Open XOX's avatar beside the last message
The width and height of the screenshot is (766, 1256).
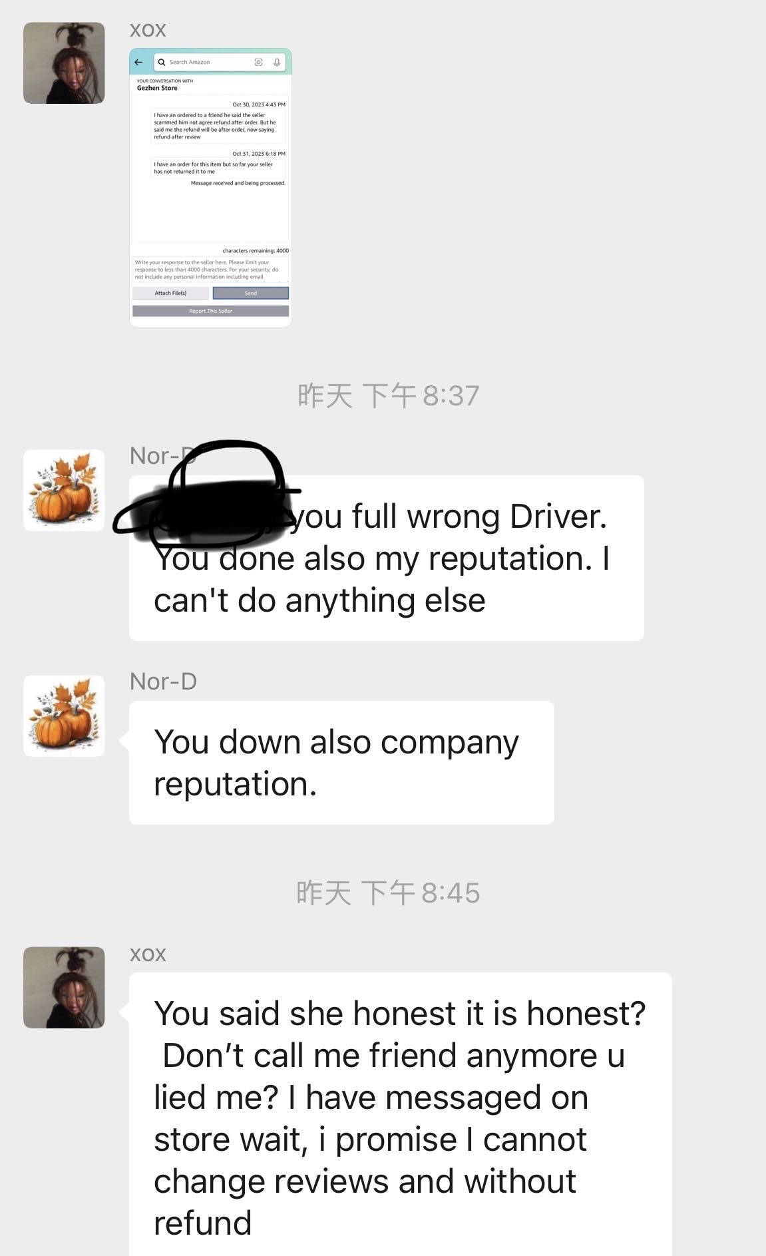tap(64, 987)
